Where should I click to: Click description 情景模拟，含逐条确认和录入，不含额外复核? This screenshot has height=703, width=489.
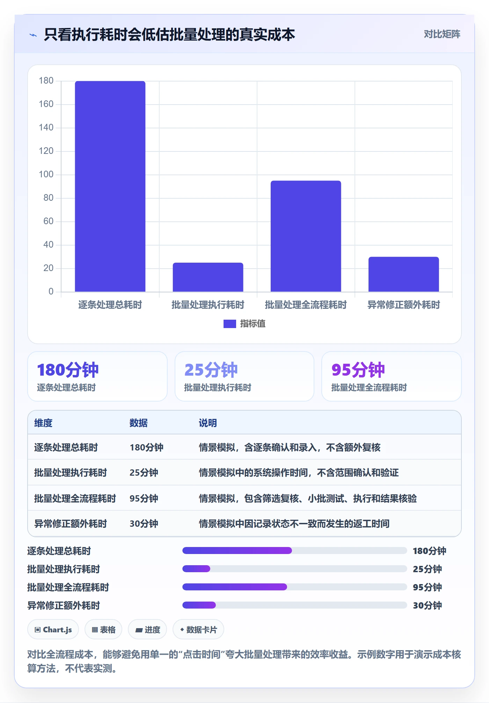[290, 447]
